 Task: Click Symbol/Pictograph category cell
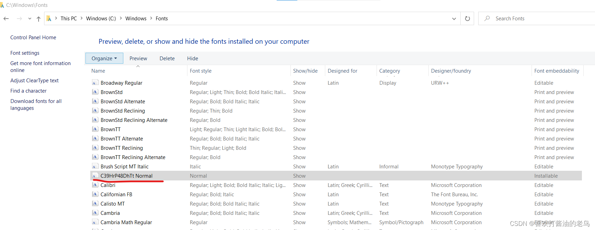coord(401,222)
